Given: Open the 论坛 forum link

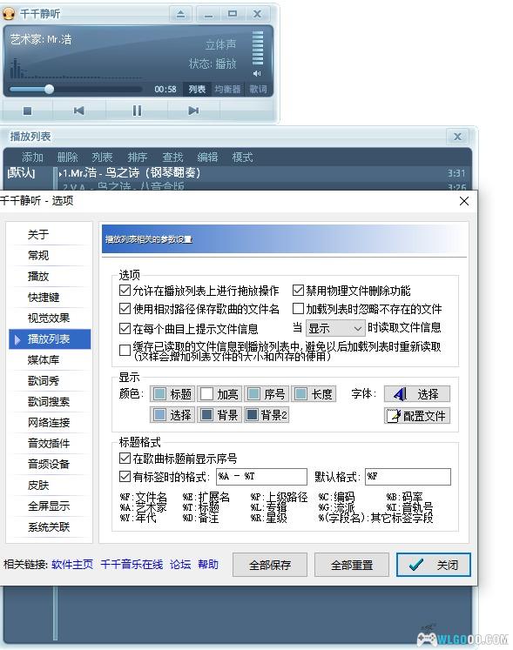Looking at the screenshot, I should point(180,565).
